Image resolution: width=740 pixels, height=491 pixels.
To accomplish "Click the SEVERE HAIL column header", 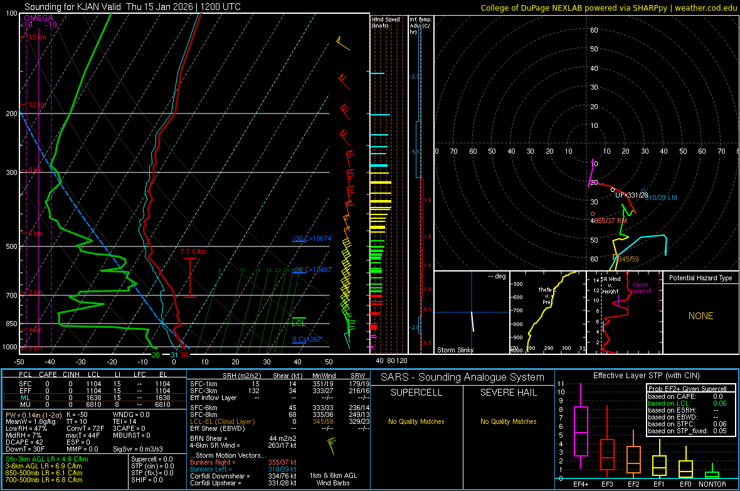I will pyautogui.click(x=508, y=393).
